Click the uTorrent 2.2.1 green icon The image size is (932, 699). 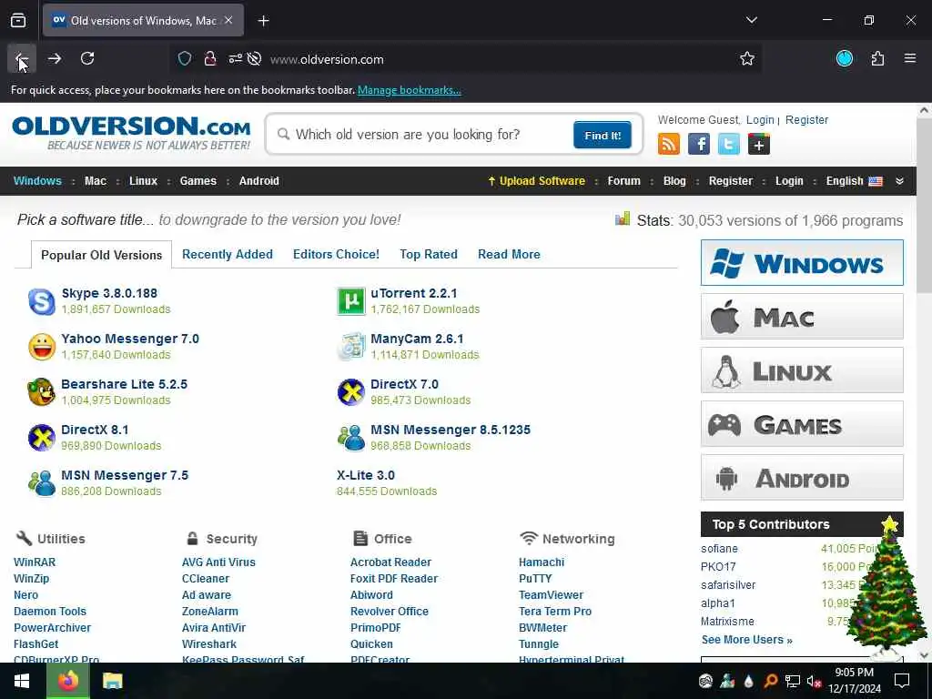[350, 301]
